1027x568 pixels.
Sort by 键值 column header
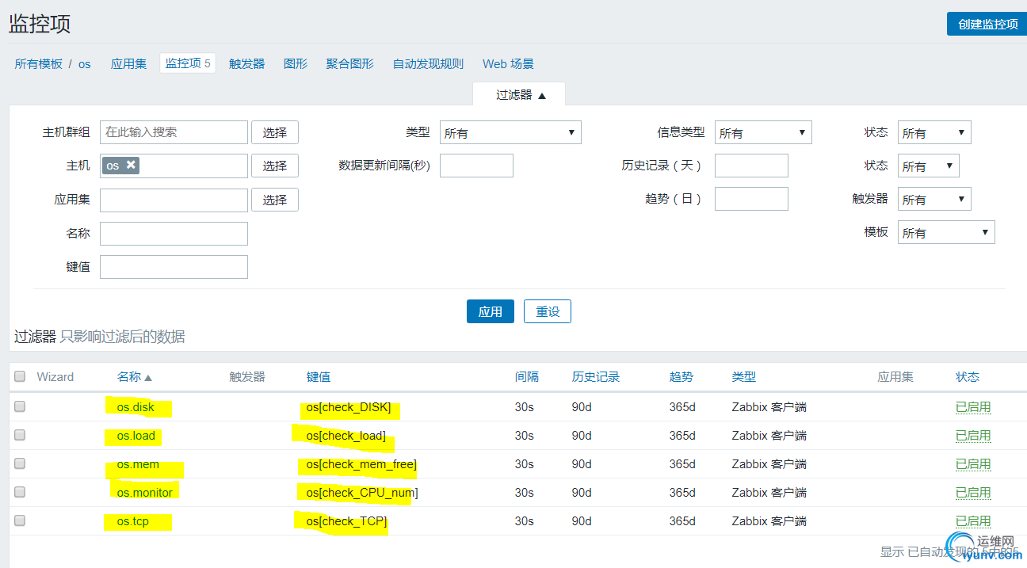click(319, 377)
